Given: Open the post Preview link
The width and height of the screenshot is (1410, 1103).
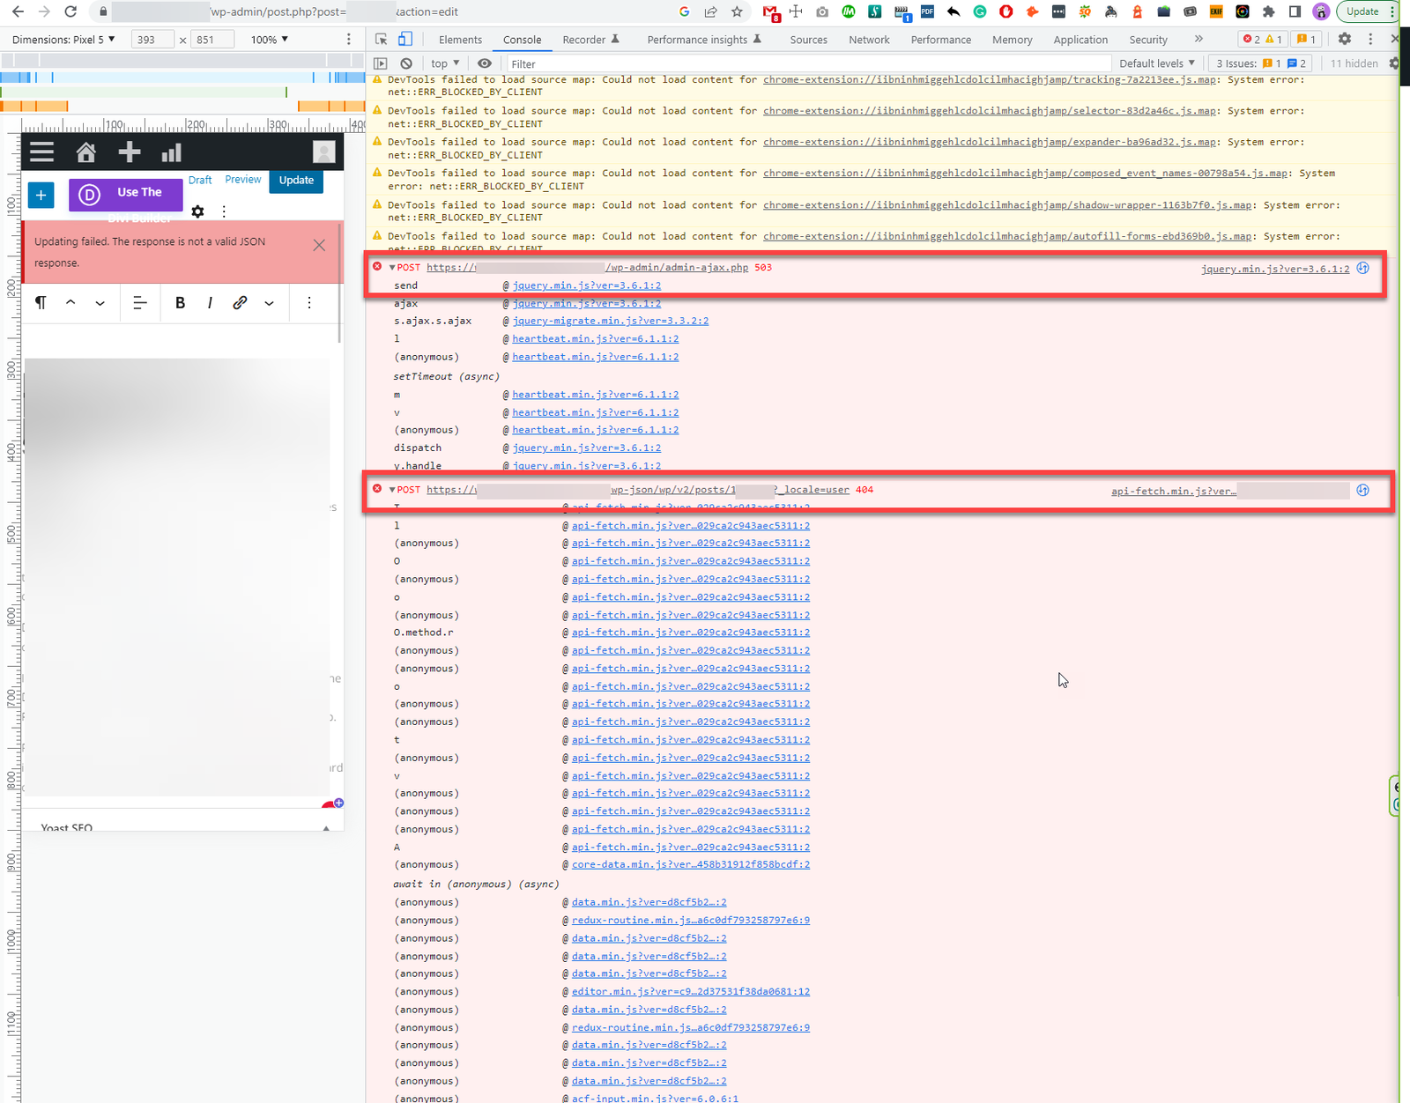Looking at the screenshot, I should (242, 179).
